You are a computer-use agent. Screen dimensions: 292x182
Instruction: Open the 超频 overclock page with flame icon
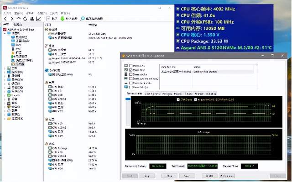(x=16, y=52)
